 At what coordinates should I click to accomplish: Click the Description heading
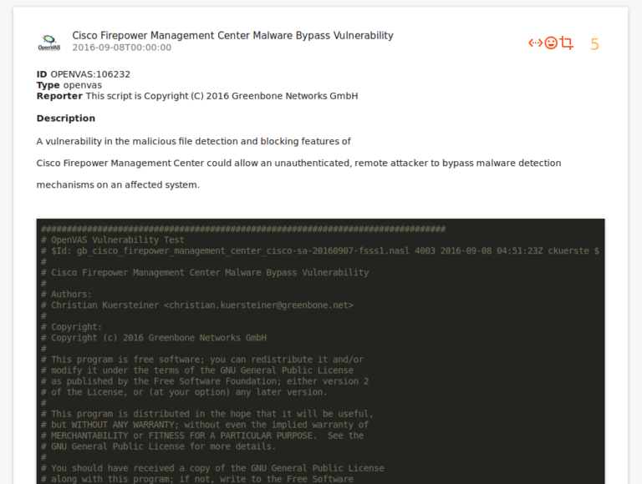pos(66,118)
